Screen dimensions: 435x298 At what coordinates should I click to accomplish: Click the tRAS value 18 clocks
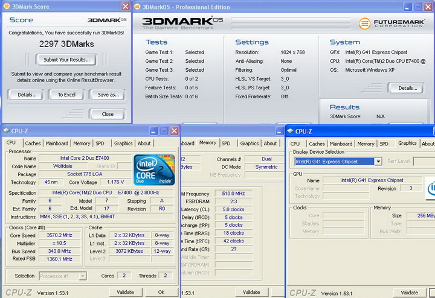click(234, 233)
